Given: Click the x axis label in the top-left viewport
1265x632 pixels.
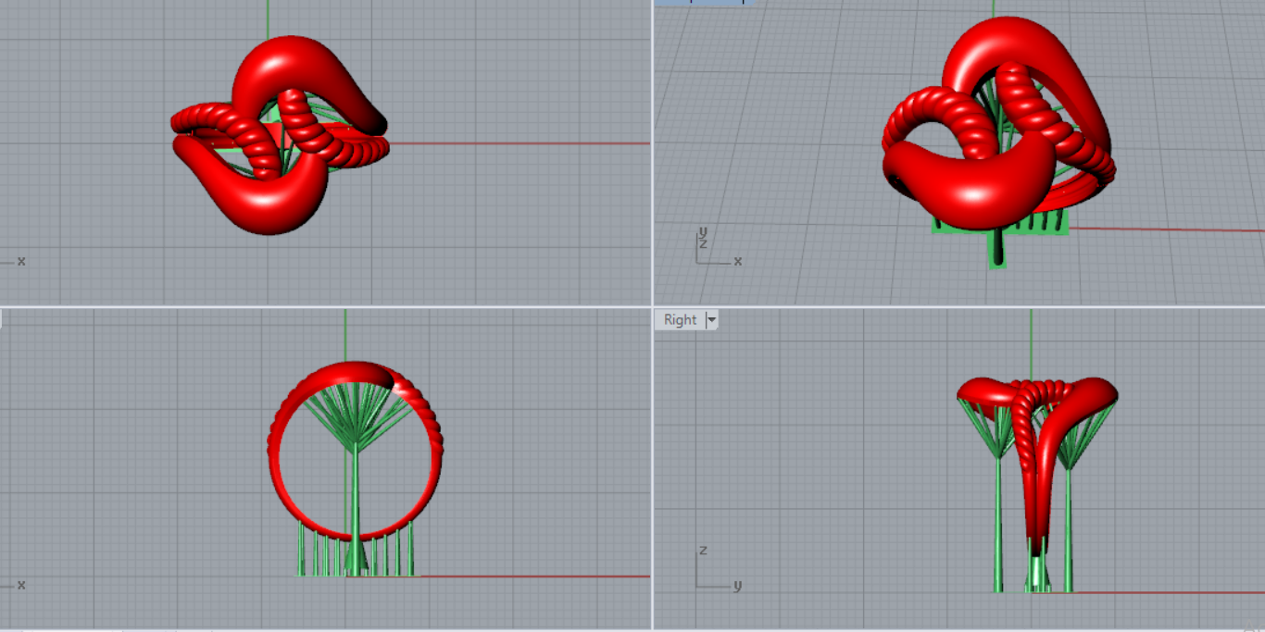Looking at the screenshot, I should click(20, 262).
